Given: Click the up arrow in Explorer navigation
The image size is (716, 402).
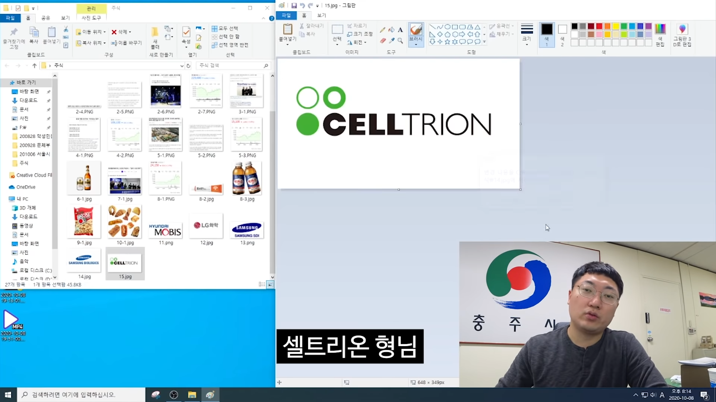Looking at the screenshot, I should pos(34,66).
